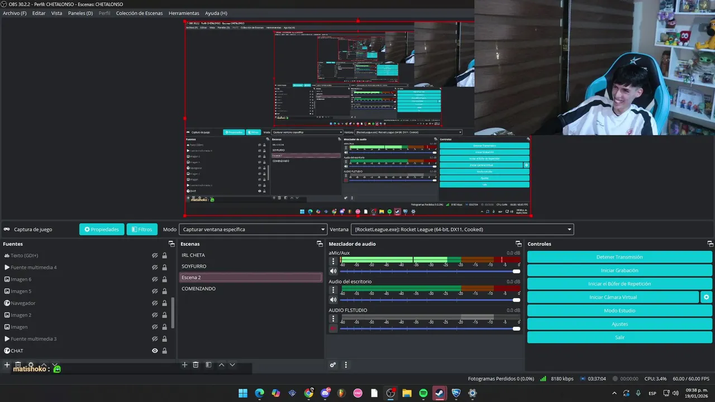
Task: Add a new source in Fuentes panel
Action: point(7,365)
